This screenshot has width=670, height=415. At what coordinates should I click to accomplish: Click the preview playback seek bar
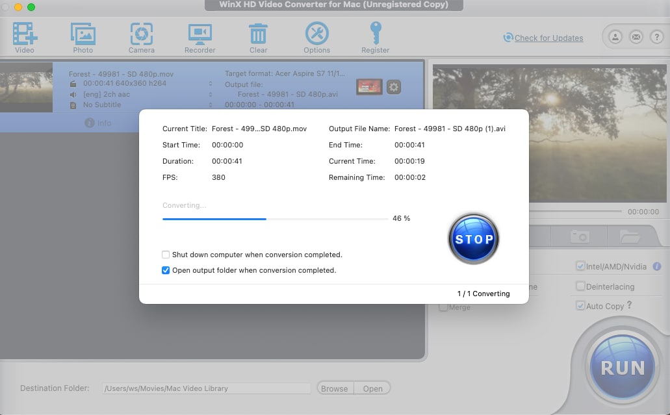tap(575, 211)
